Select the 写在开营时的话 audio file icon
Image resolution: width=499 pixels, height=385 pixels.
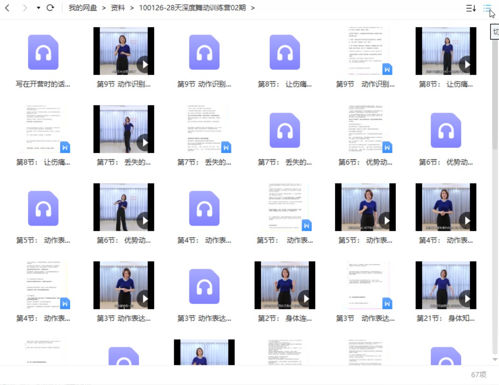(x=43, y=52)
